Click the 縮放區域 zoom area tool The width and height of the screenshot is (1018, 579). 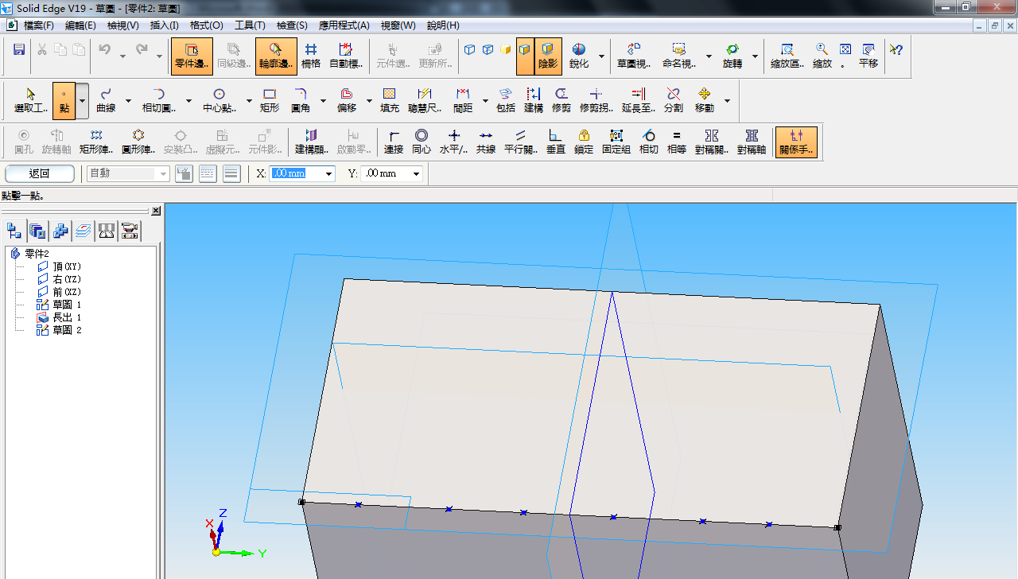click(787, 56)
